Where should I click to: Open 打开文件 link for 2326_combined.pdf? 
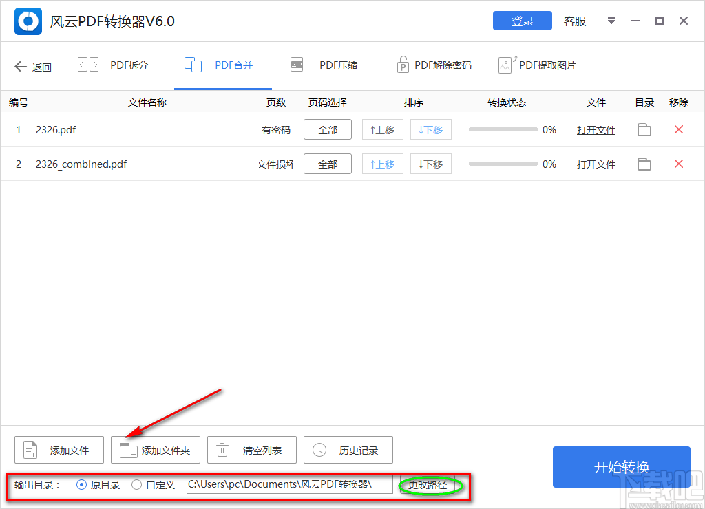(596, 164)
